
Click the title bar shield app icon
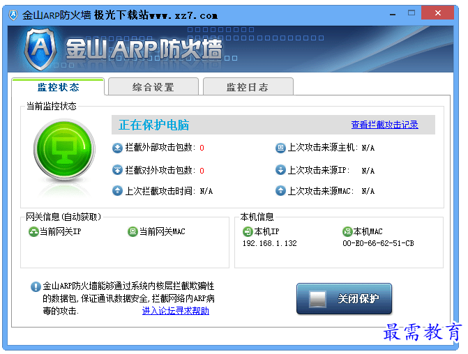[13, 15]
